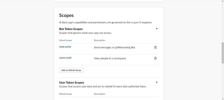This screenshot has width=224, height=100.
Task: Collapse the Bot Token Scopes section
Action: point(157,29)
